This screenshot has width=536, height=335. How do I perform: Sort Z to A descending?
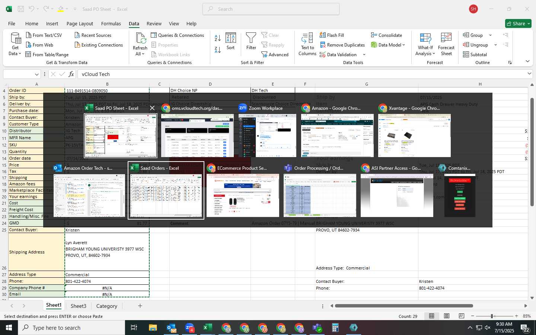tap(218, 49)
